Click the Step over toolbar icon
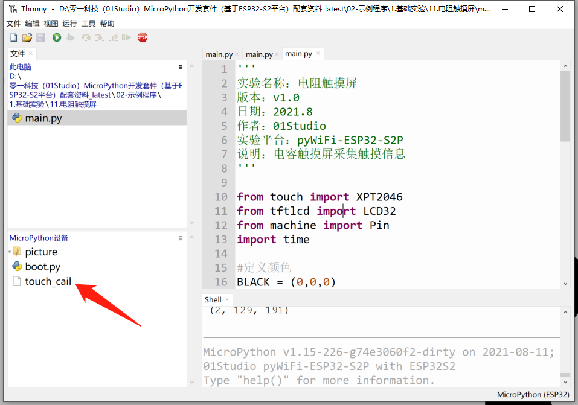The height and width of the screenshot is (405, 578). 86,38
